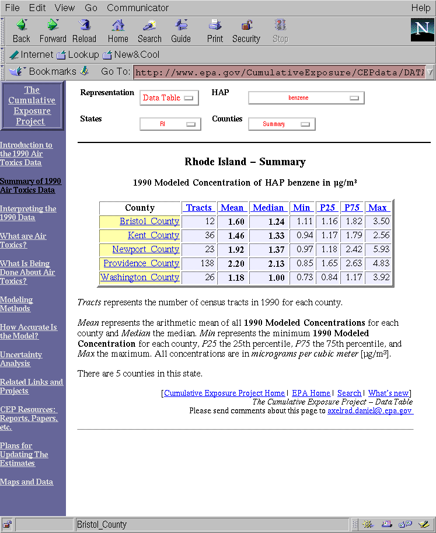Click the Print toolbar icon
The image size is (436, 533).
coord(215,26)
